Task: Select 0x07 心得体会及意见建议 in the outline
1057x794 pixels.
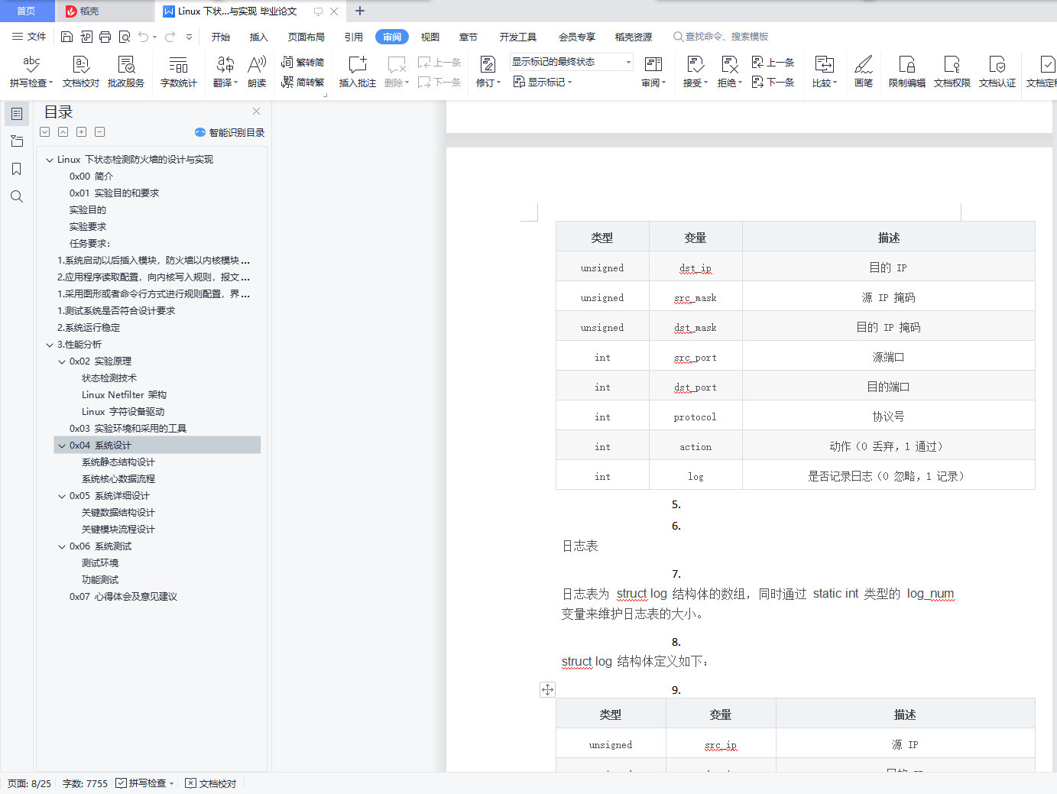Action: click(x=123, y=597)
